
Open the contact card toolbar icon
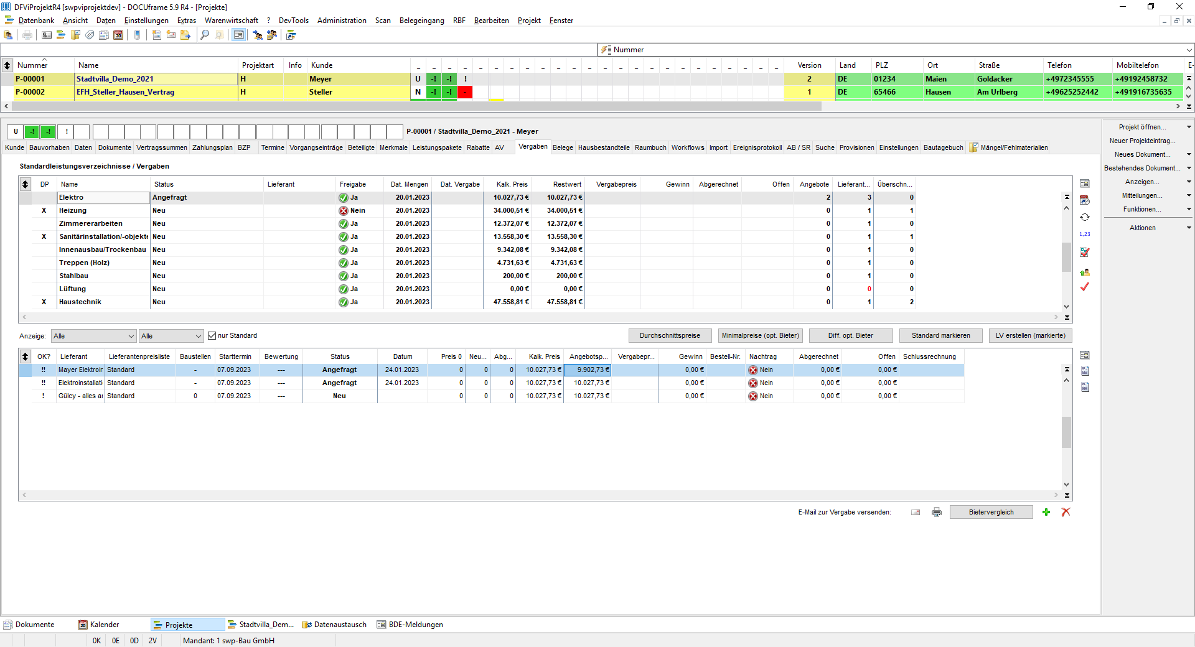coord(47,35)
